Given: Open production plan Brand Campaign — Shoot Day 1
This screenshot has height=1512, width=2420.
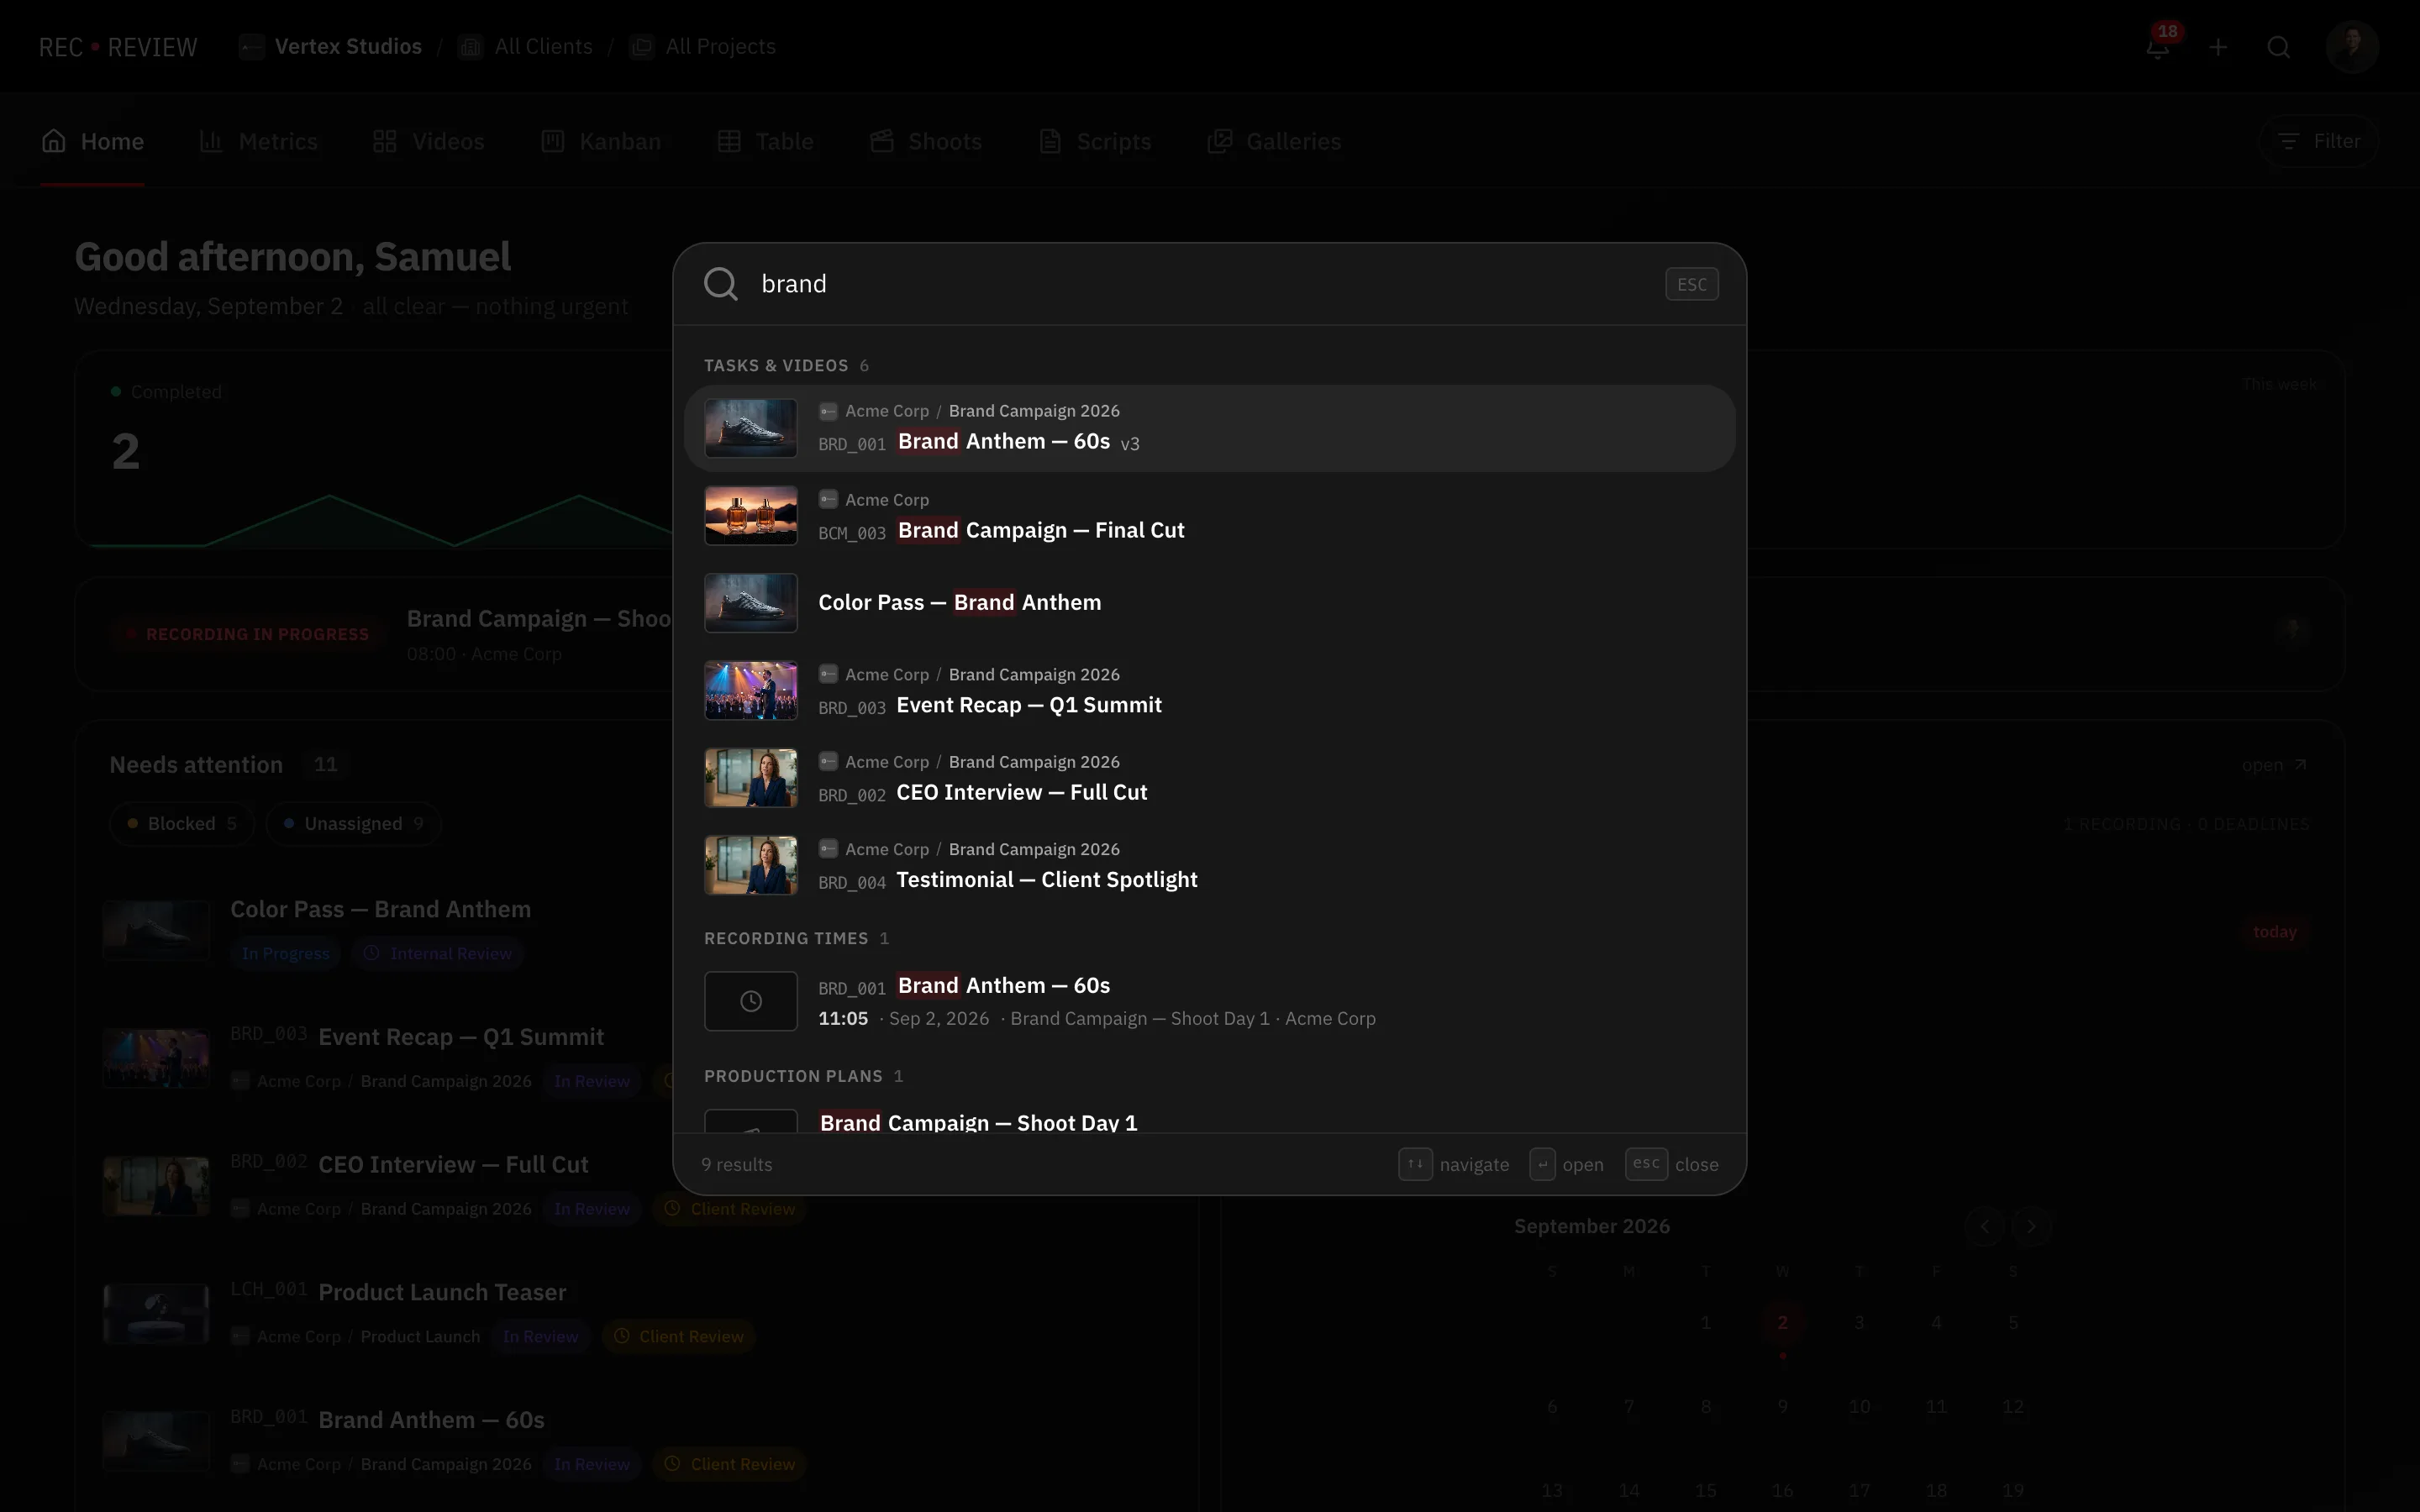Looking at the screenshot, I should pyautogui.click(x=1210, y=1118).
